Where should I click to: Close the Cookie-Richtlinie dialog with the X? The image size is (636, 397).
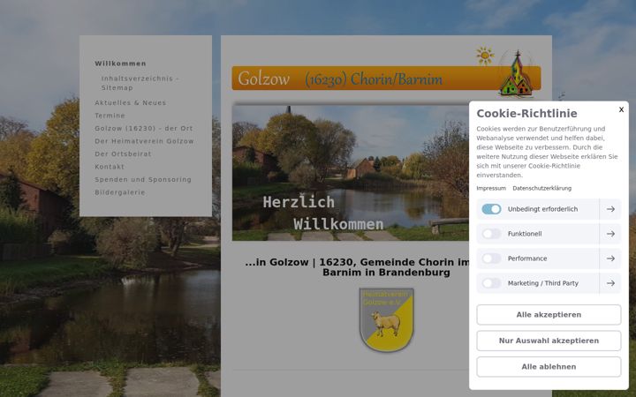pos(621,109)
